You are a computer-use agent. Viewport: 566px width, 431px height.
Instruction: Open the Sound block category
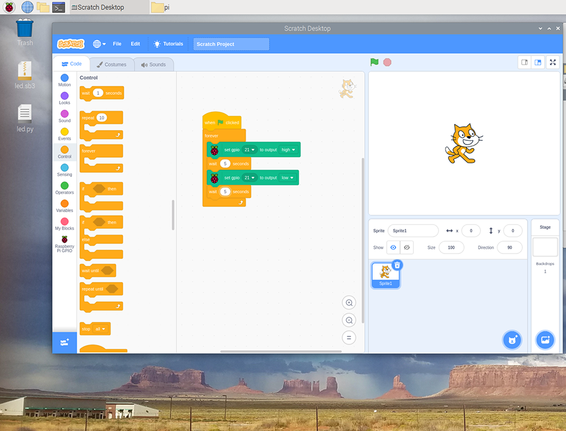65,116
